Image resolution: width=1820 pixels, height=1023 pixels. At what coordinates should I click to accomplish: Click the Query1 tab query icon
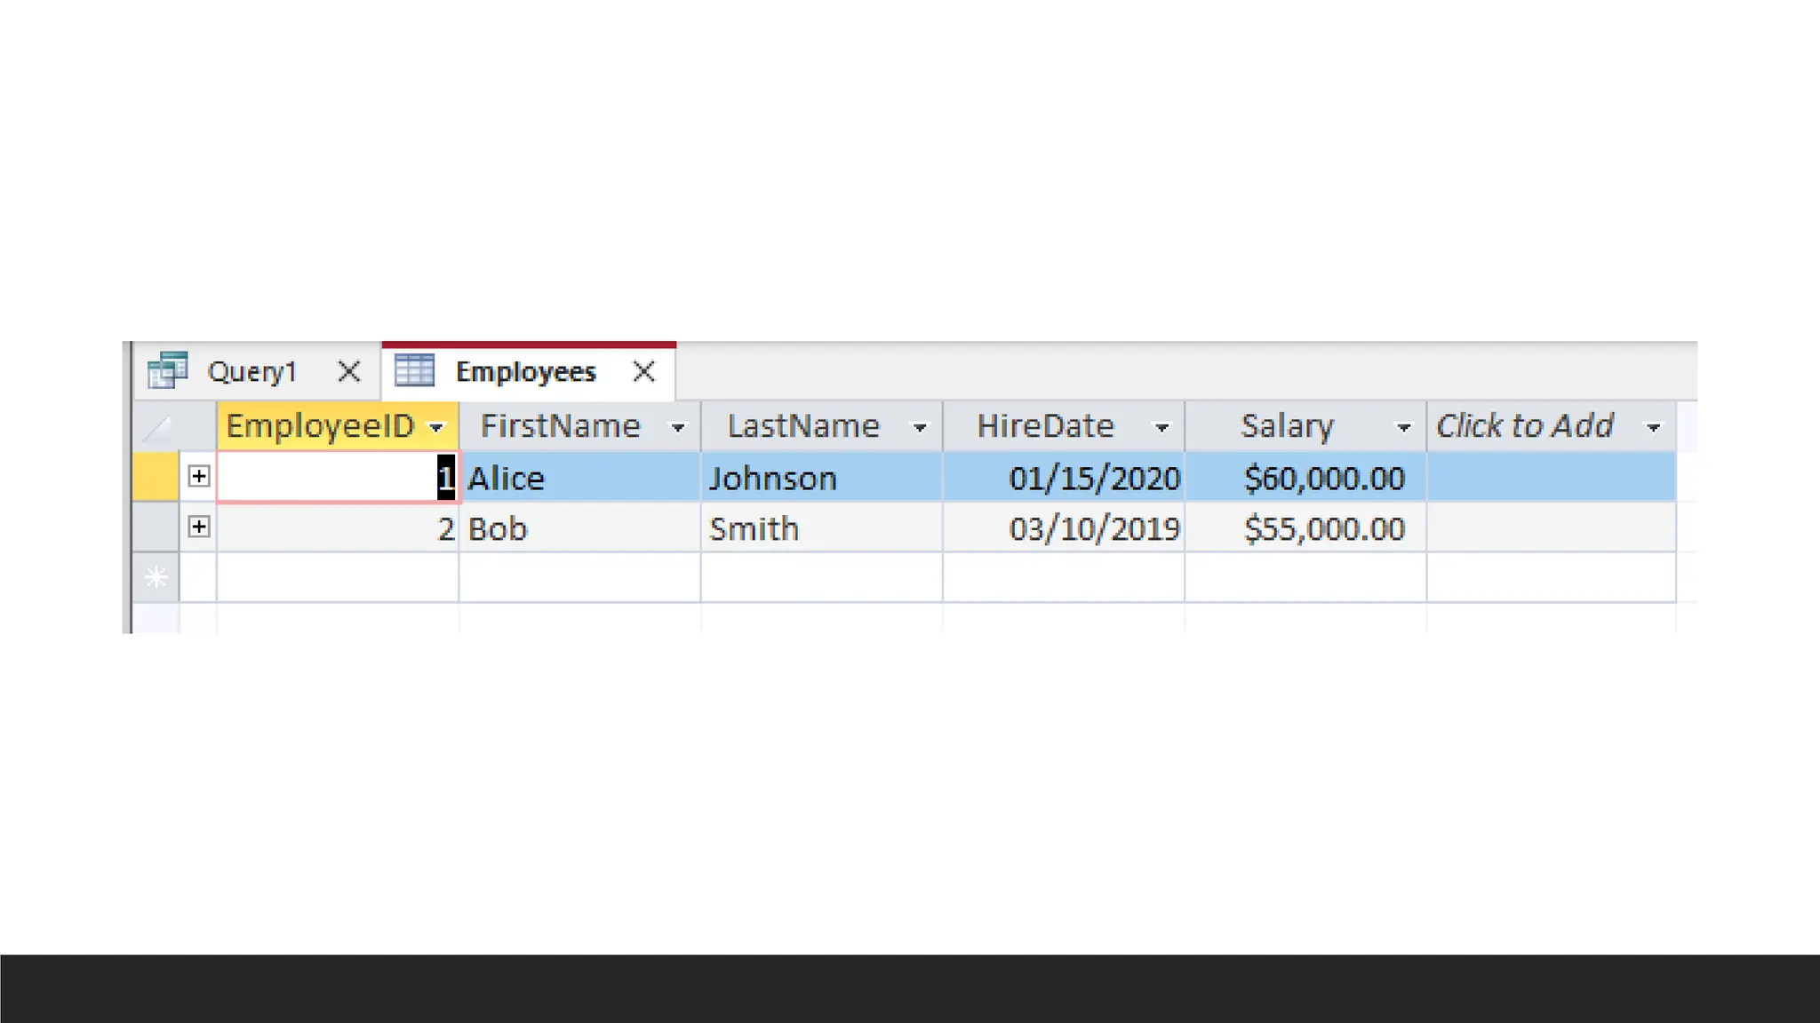(168, 370)
